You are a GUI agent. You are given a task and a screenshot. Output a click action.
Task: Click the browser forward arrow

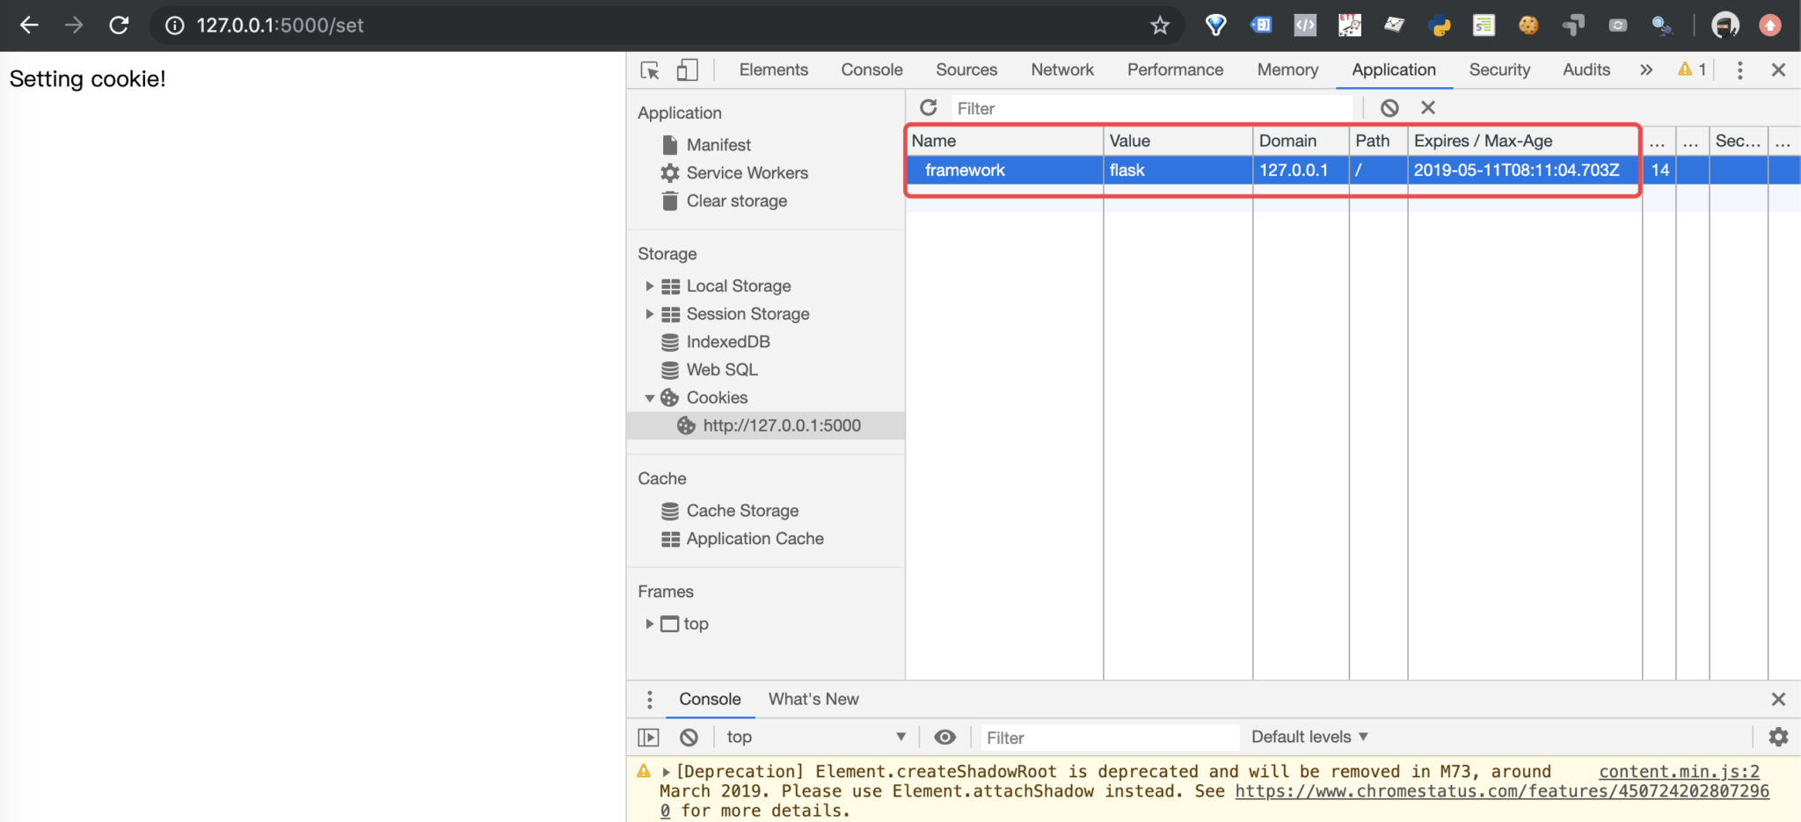point(74,25)
